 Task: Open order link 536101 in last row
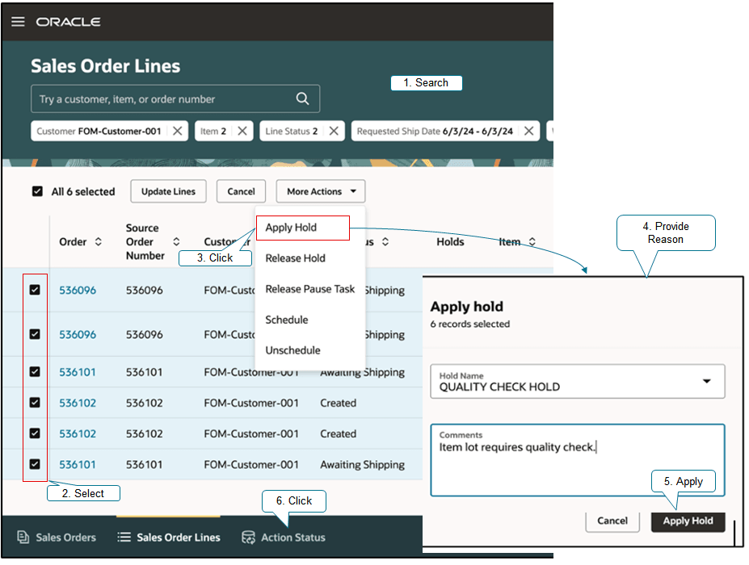click(x=78, y=464)
